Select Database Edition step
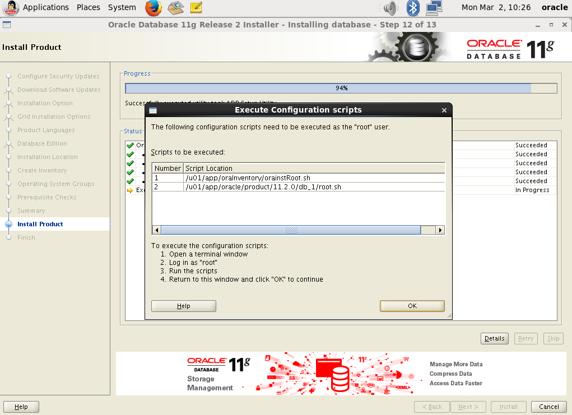Viewport: 572px width, 415px height. coord(42,144)
